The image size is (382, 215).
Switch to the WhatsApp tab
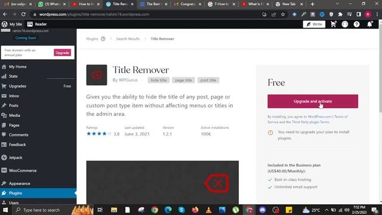[x=52, y=4]
